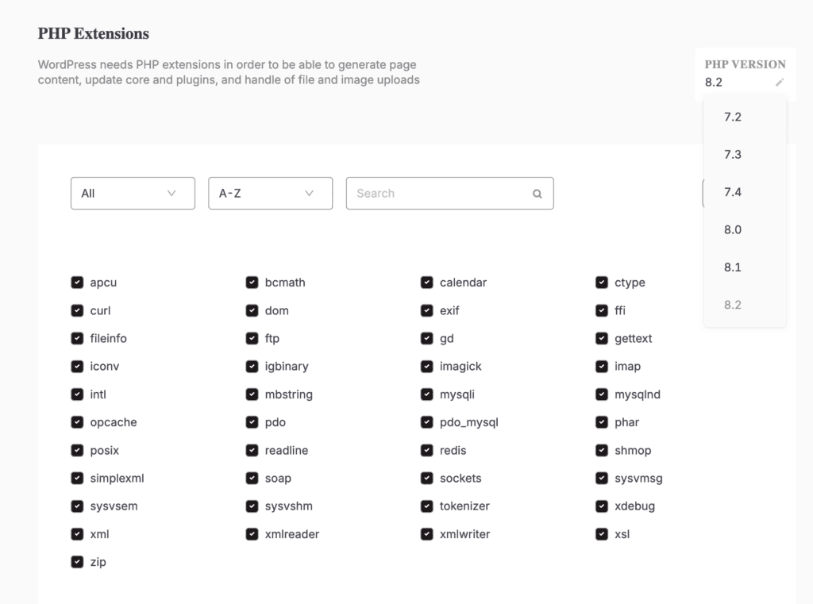Disable the sockets extension

click(x=426, y=478)
